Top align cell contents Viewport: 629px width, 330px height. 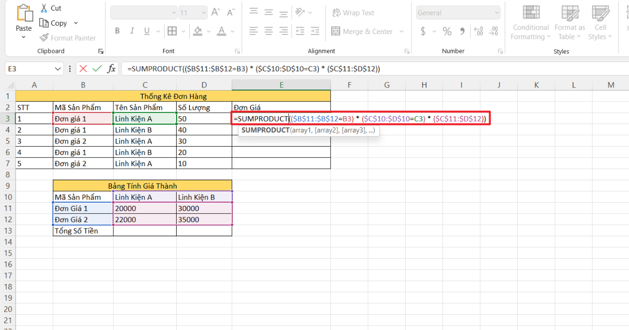[254, 12]
